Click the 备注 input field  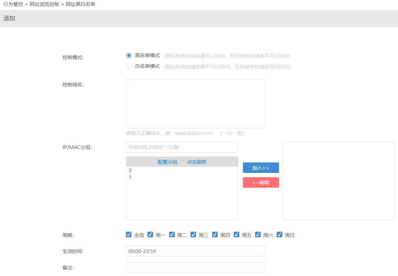pyautogui.click(x=195, y=267)
